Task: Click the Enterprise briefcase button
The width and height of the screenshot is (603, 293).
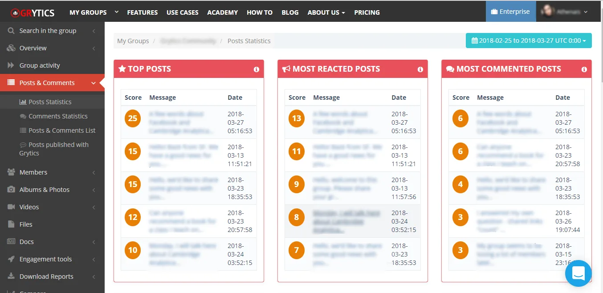Action: coord(510,12)
